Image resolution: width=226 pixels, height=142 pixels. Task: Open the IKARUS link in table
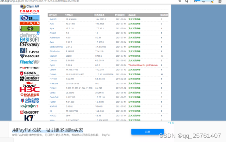click(53, 106)
